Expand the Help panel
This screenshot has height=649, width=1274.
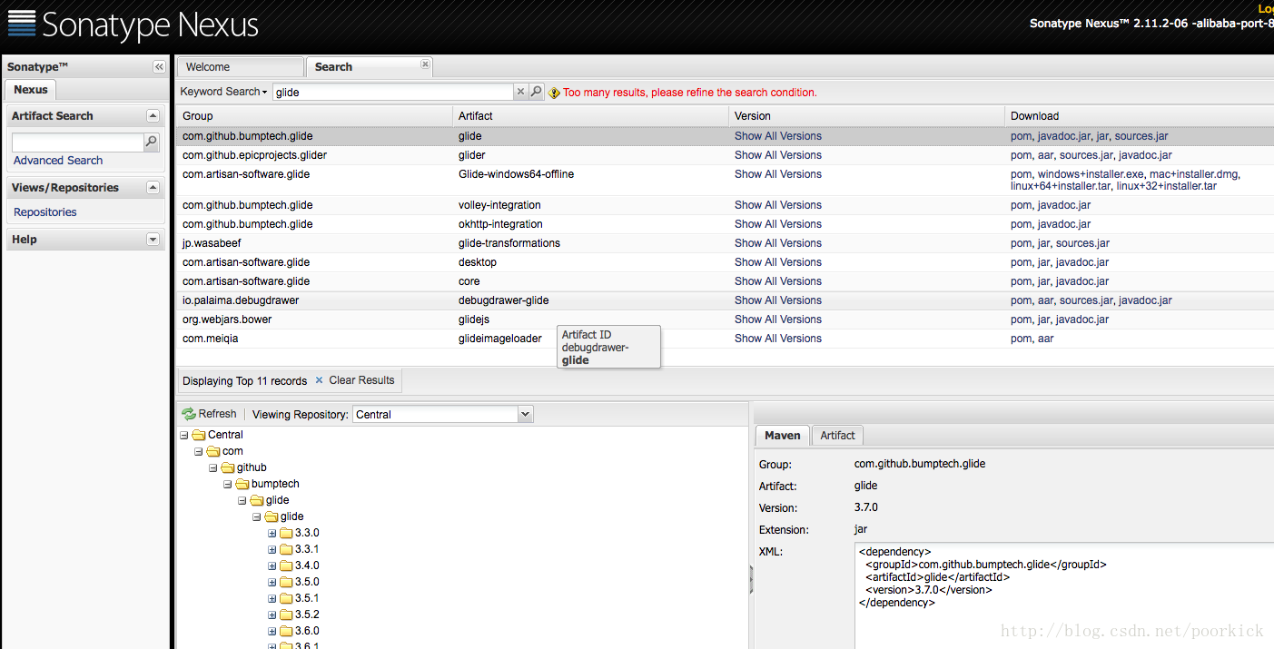coord(153,240)
